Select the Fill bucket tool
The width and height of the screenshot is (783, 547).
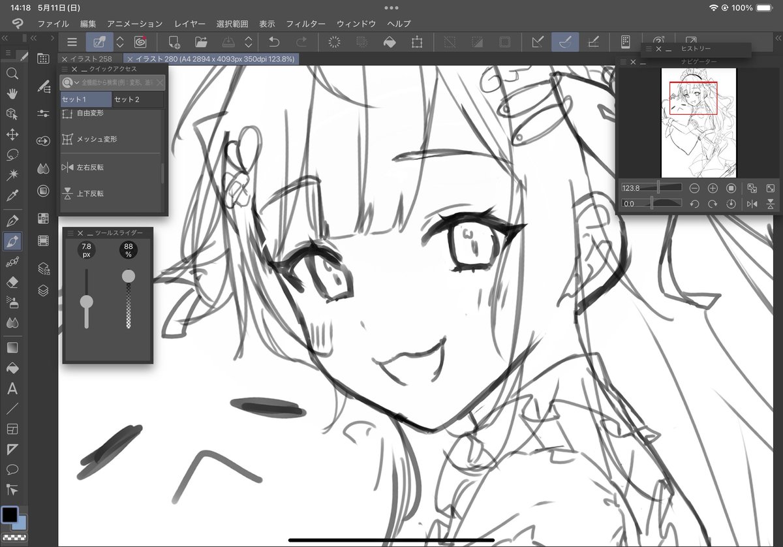(12, 368)
